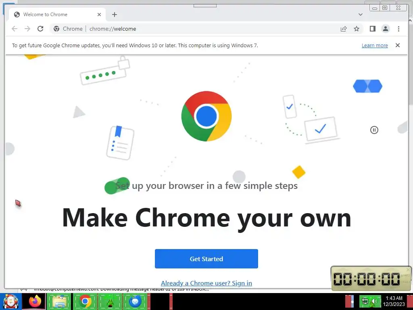Dismiss the Windows 7 update info bar

(397, 45)
